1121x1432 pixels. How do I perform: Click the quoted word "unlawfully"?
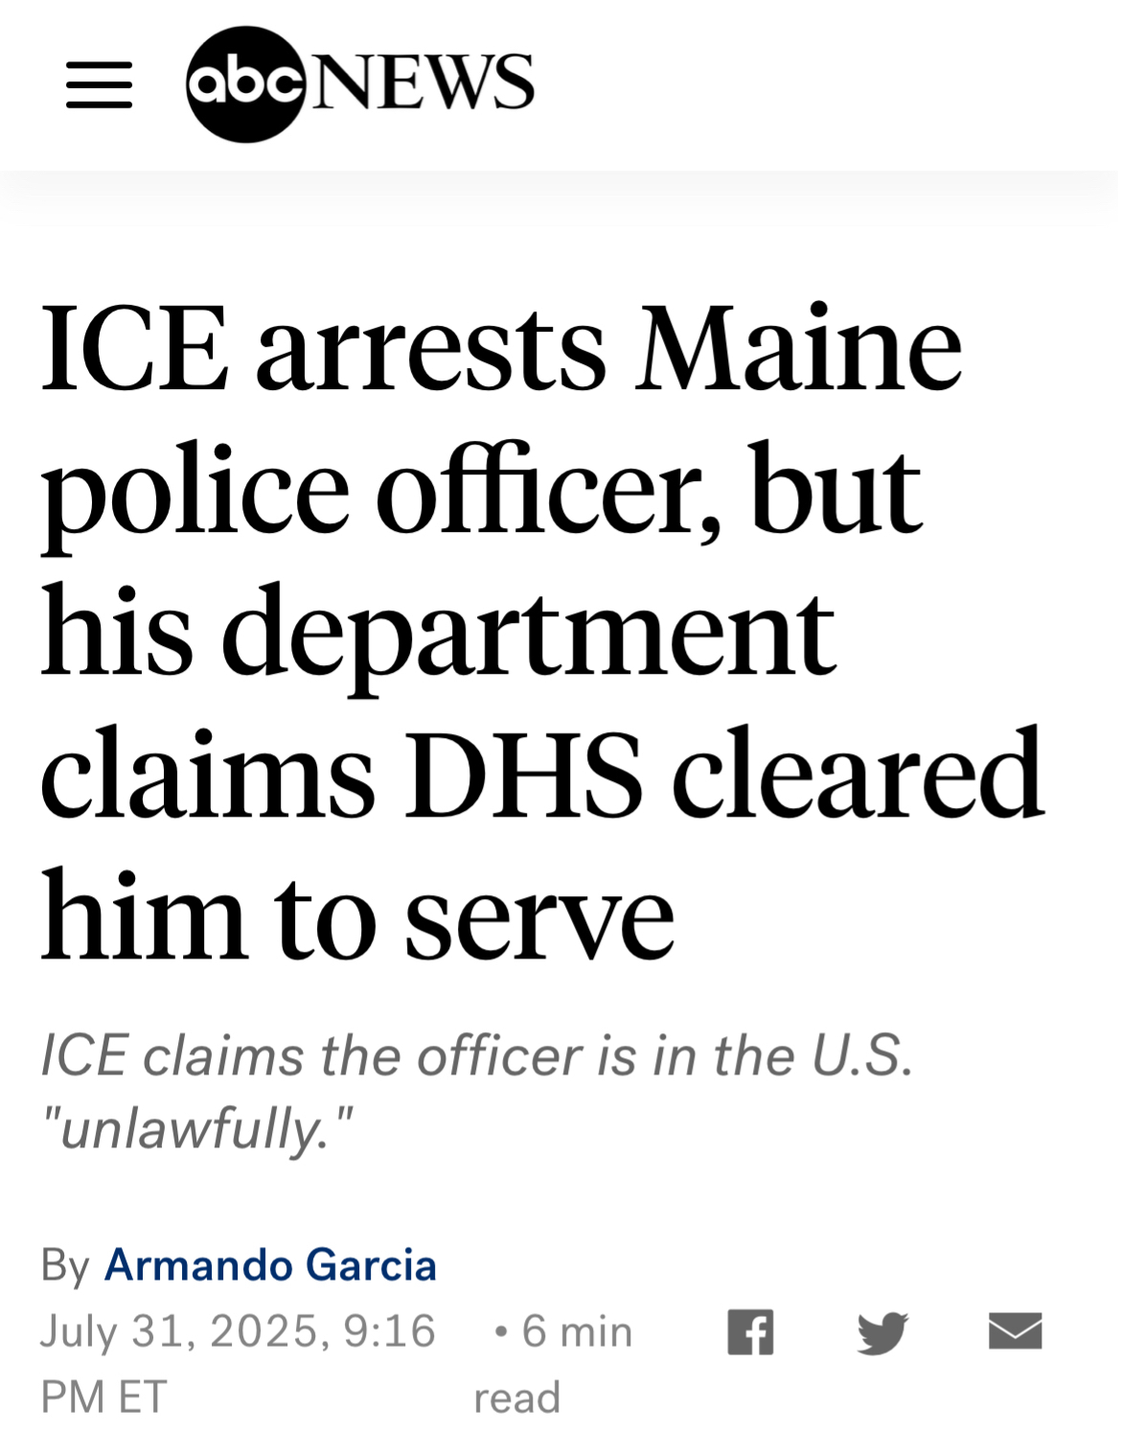196,1128
